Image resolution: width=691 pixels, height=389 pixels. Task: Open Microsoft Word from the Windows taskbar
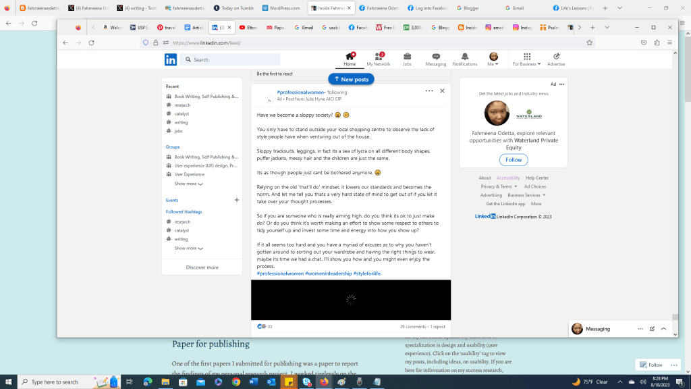coord(253,382)
